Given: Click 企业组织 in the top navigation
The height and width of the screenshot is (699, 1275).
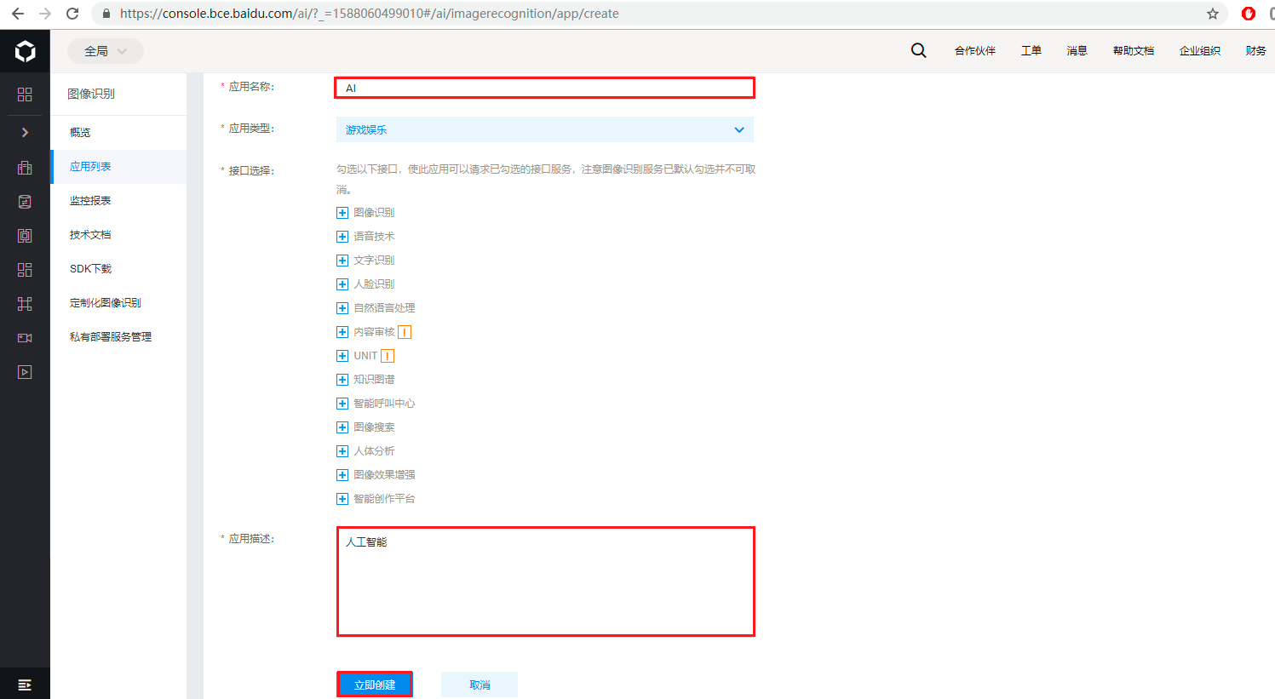Looking at the screenshot, I should [x=1200, y=51].
